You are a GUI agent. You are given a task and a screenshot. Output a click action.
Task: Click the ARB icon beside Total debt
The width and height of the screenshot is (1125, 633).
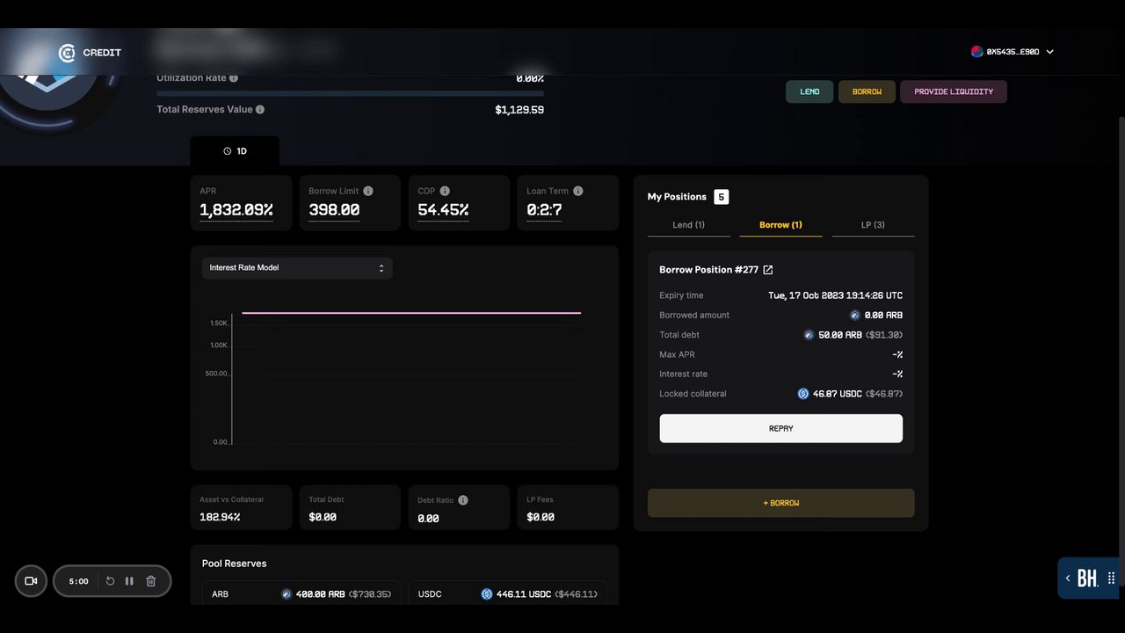[809, 335]
